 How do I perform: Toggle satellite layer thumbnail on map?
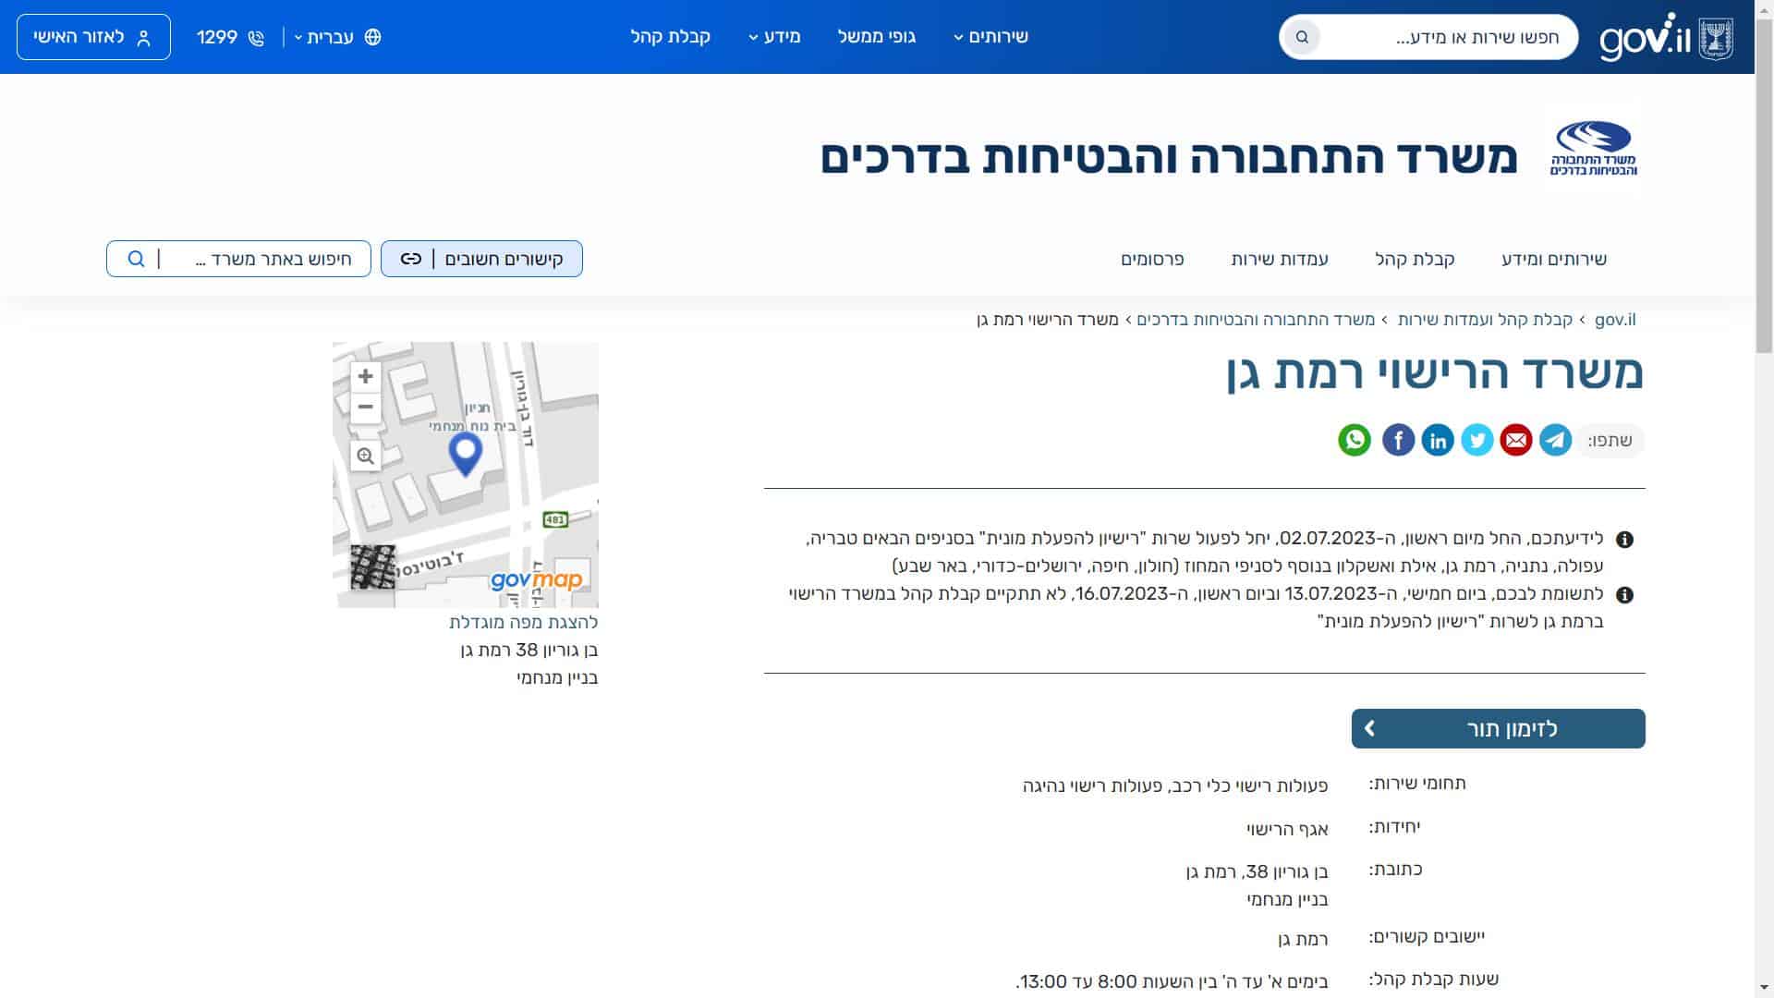372,566
